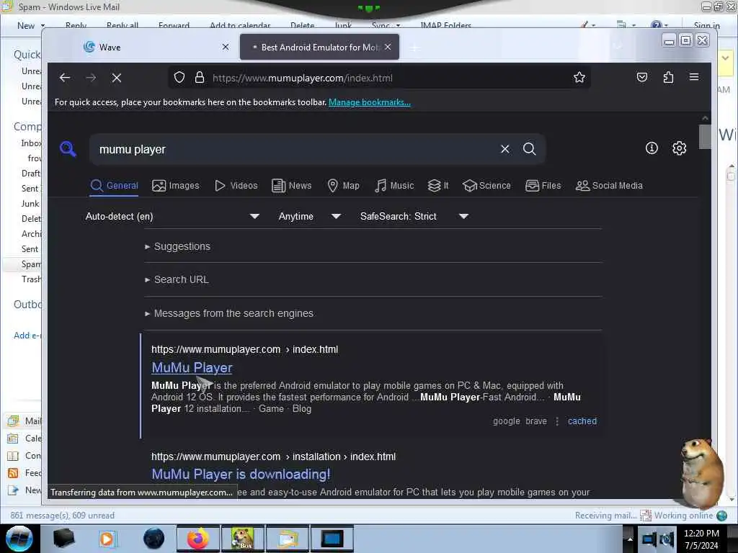The height and width of the screenshot is (553, 738).
Task: Click the google engine label
Action: tap(507, 421)
